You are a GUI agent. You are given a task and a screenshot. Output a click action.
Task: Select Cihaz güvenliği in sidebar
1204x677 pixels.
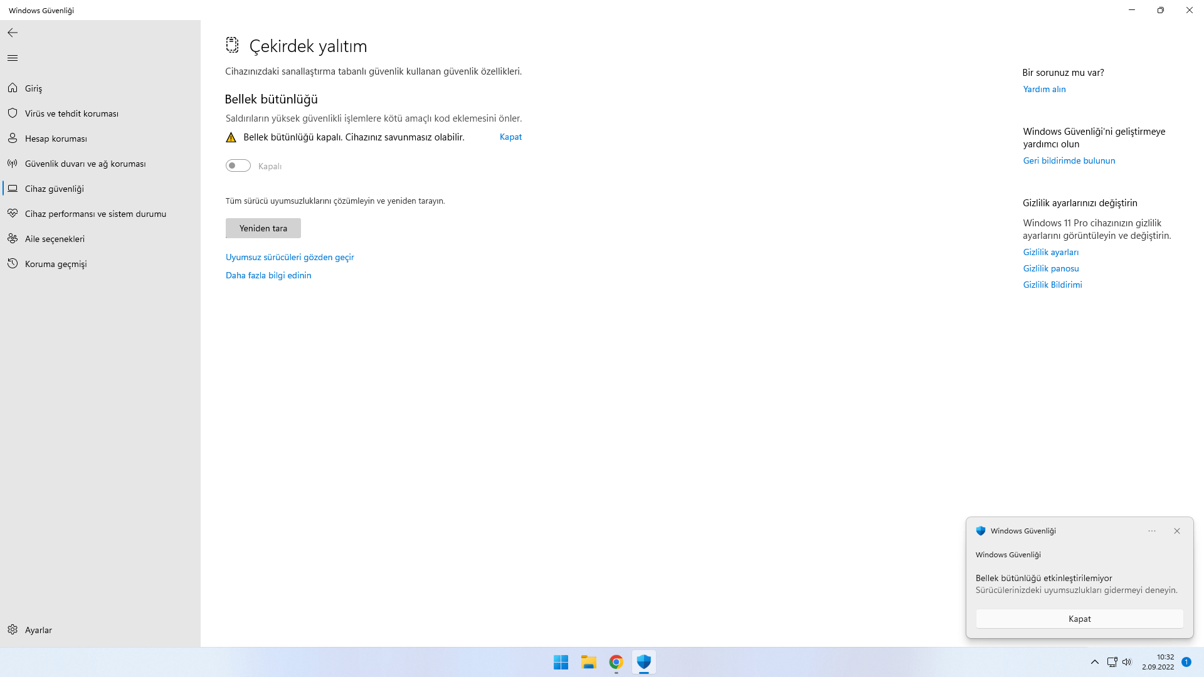click(x=100, y=189)
